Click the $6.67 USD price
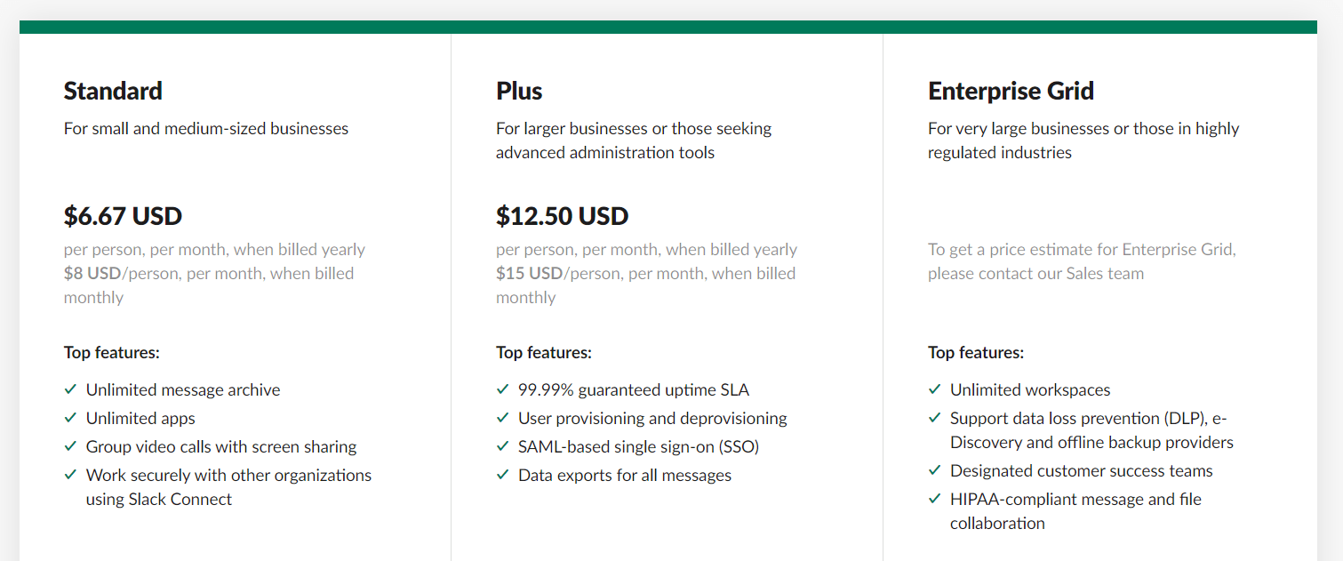Screen dimensions: 1343x561 (x=123, y=216)
